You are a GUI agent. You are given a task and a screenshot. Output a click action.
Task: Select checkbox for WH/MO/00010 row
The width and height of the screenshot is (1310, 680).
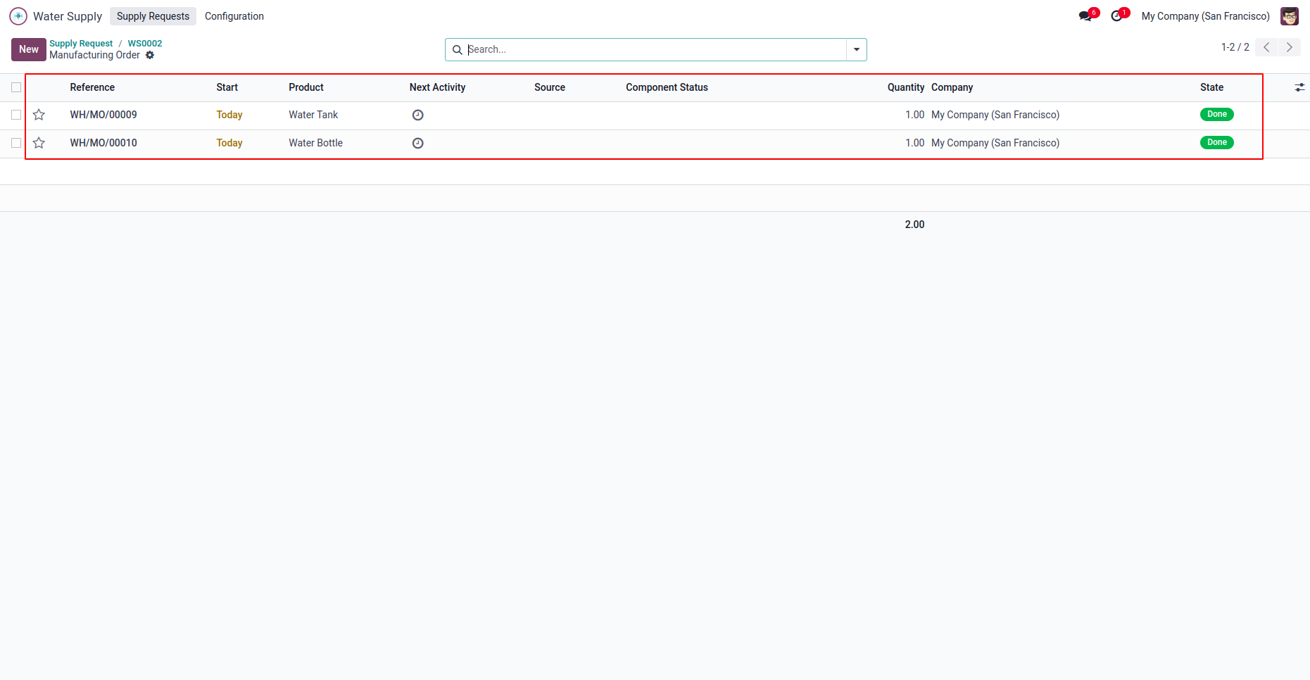(16, 143)
